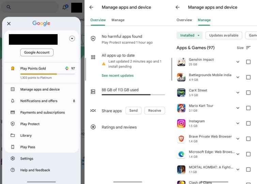This screenshot has height=184, width=257.
Task: Open the notifications bell with badge
Action: click(65, 7)
